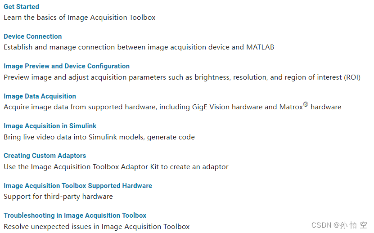374x233 pixels.
Task: Click the 'Support for third-party hardware' text
Action: pyautogui.click(x=58, y=197)
